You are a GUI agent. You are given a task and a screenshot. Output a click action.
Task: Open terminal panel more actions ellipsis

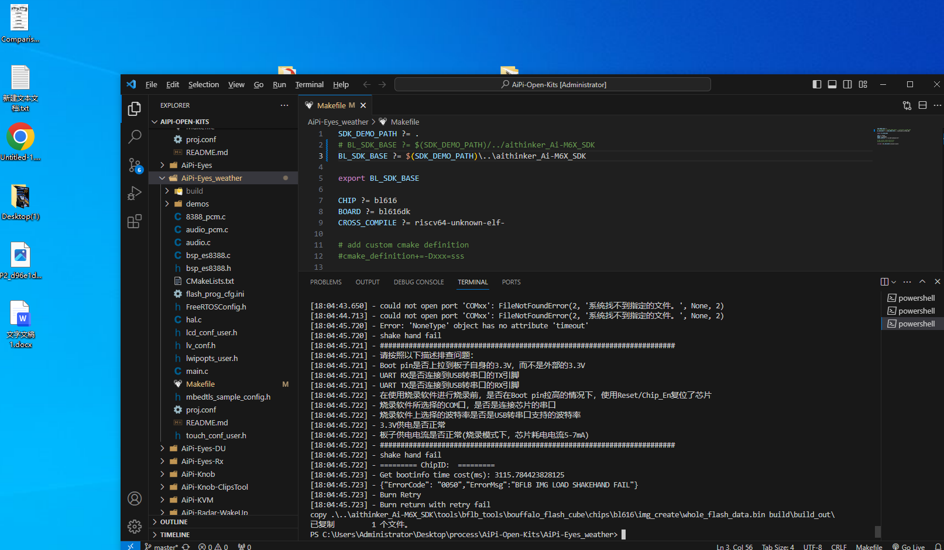point(907,281)
